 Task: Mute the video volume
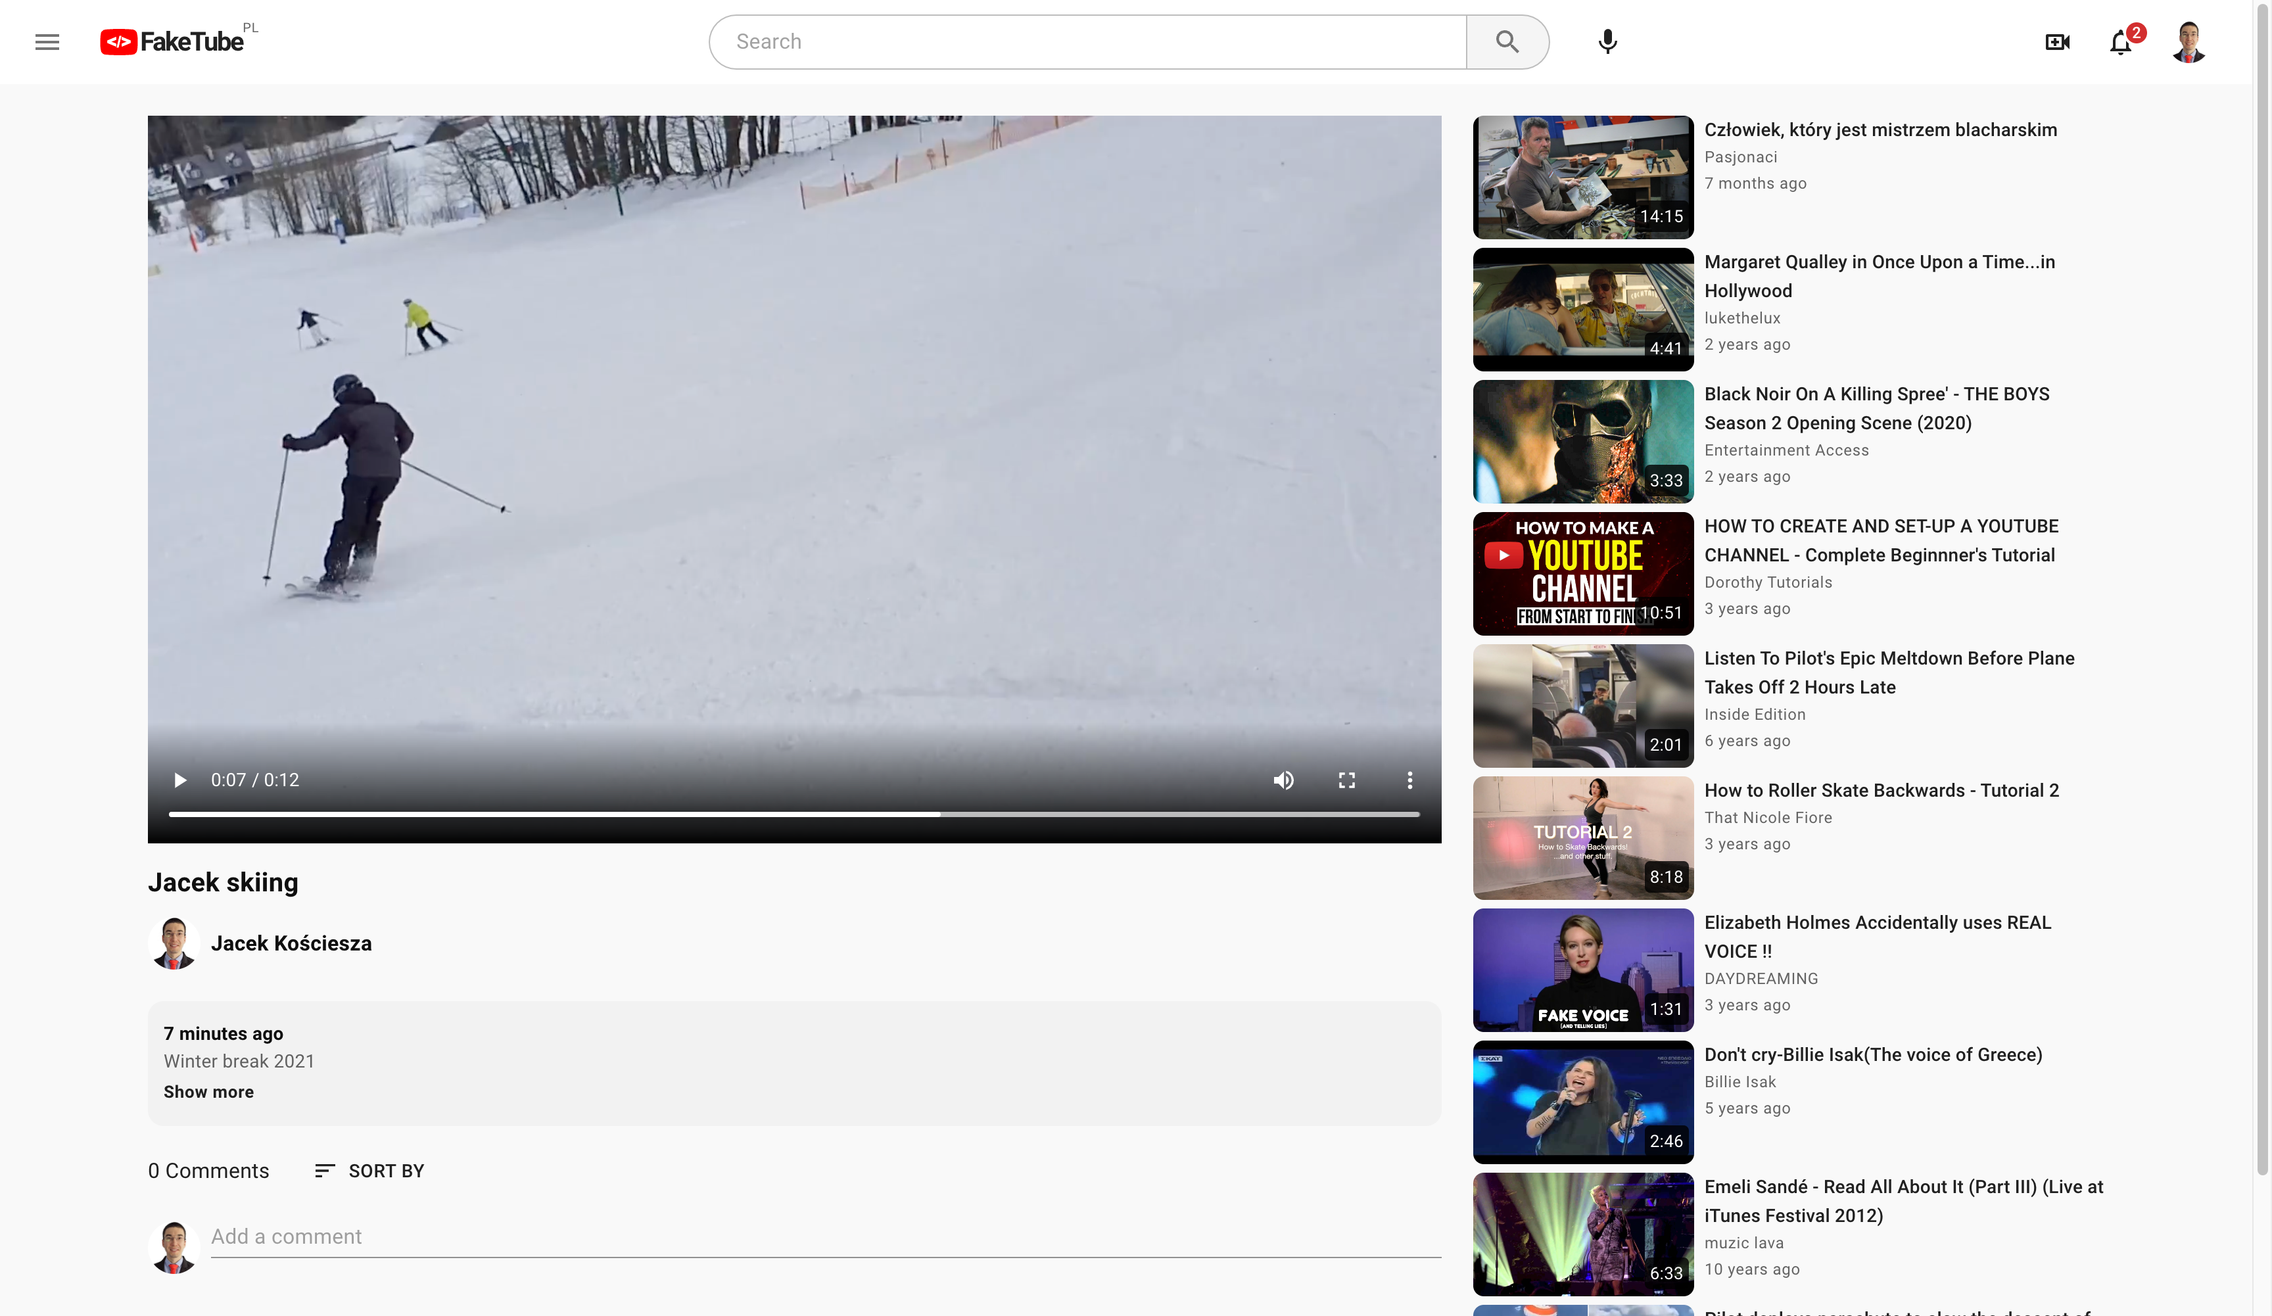[x=1283, y=780]
